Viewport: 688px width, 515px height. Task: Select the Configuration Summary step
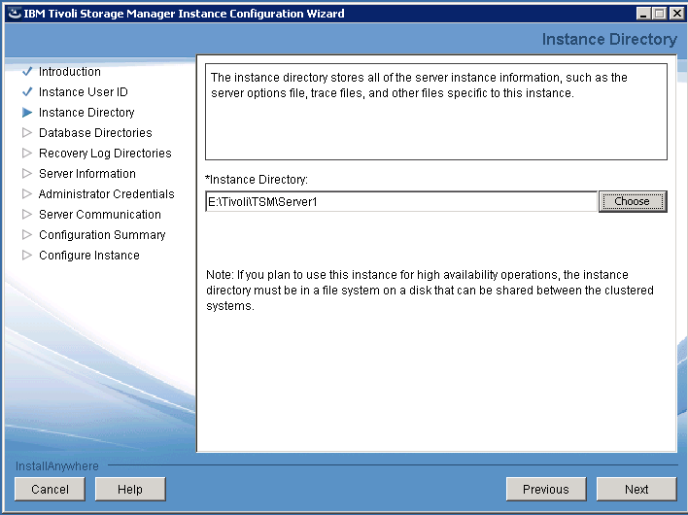[102, 235]
